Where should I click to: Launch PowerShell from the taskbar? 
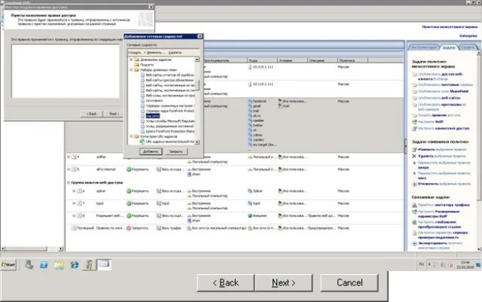44,265
